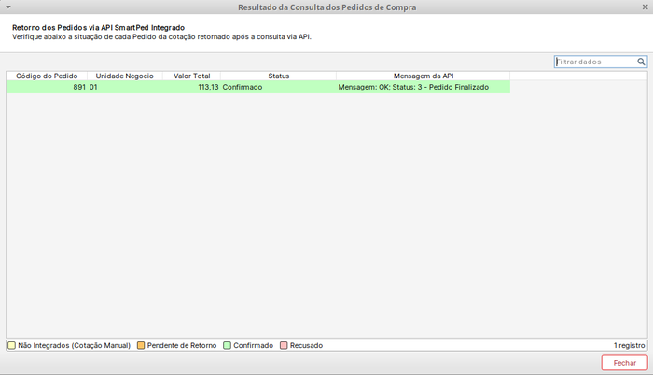Screen dimensions: 653x375
Task: Click the 1 registro record count label
Action: click(x=629, y=345)
